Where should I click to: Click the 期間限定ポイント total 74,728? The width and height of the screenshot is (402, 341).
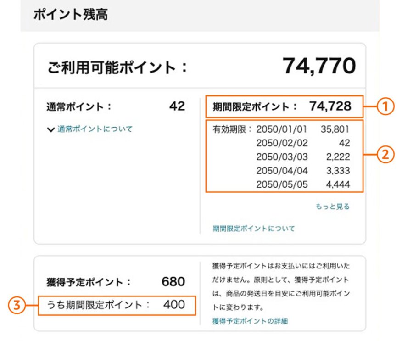330,107
